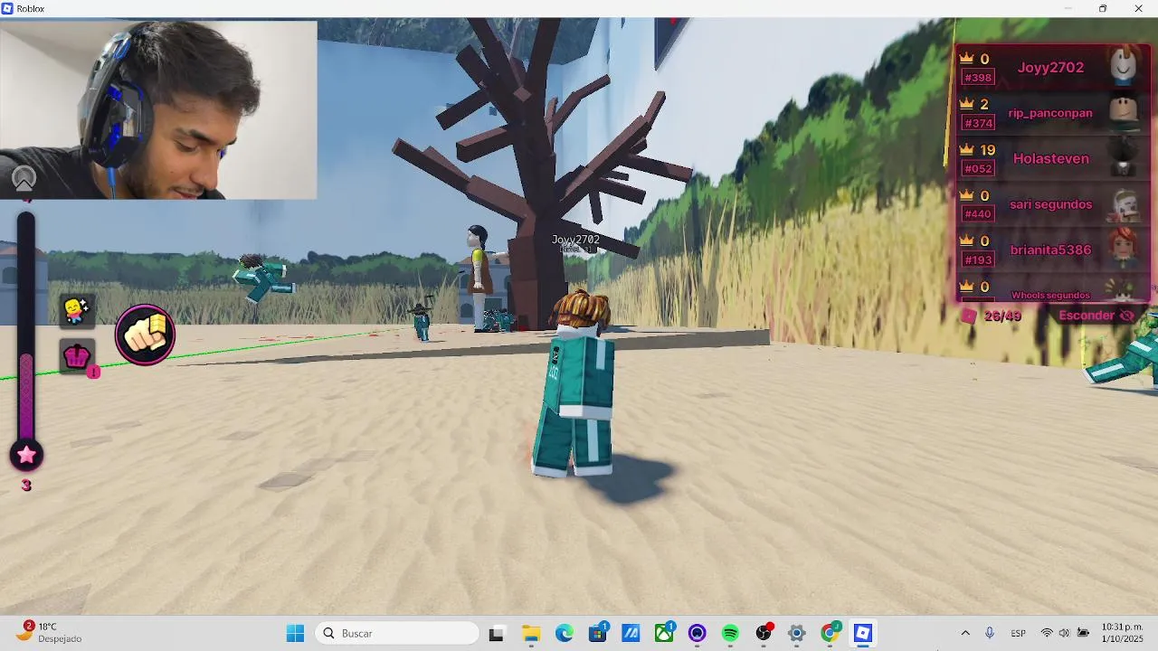1158x651 pixels.
Task: Click rip_panconpan's avatar thumbnail
Action: coord(1124,112)
